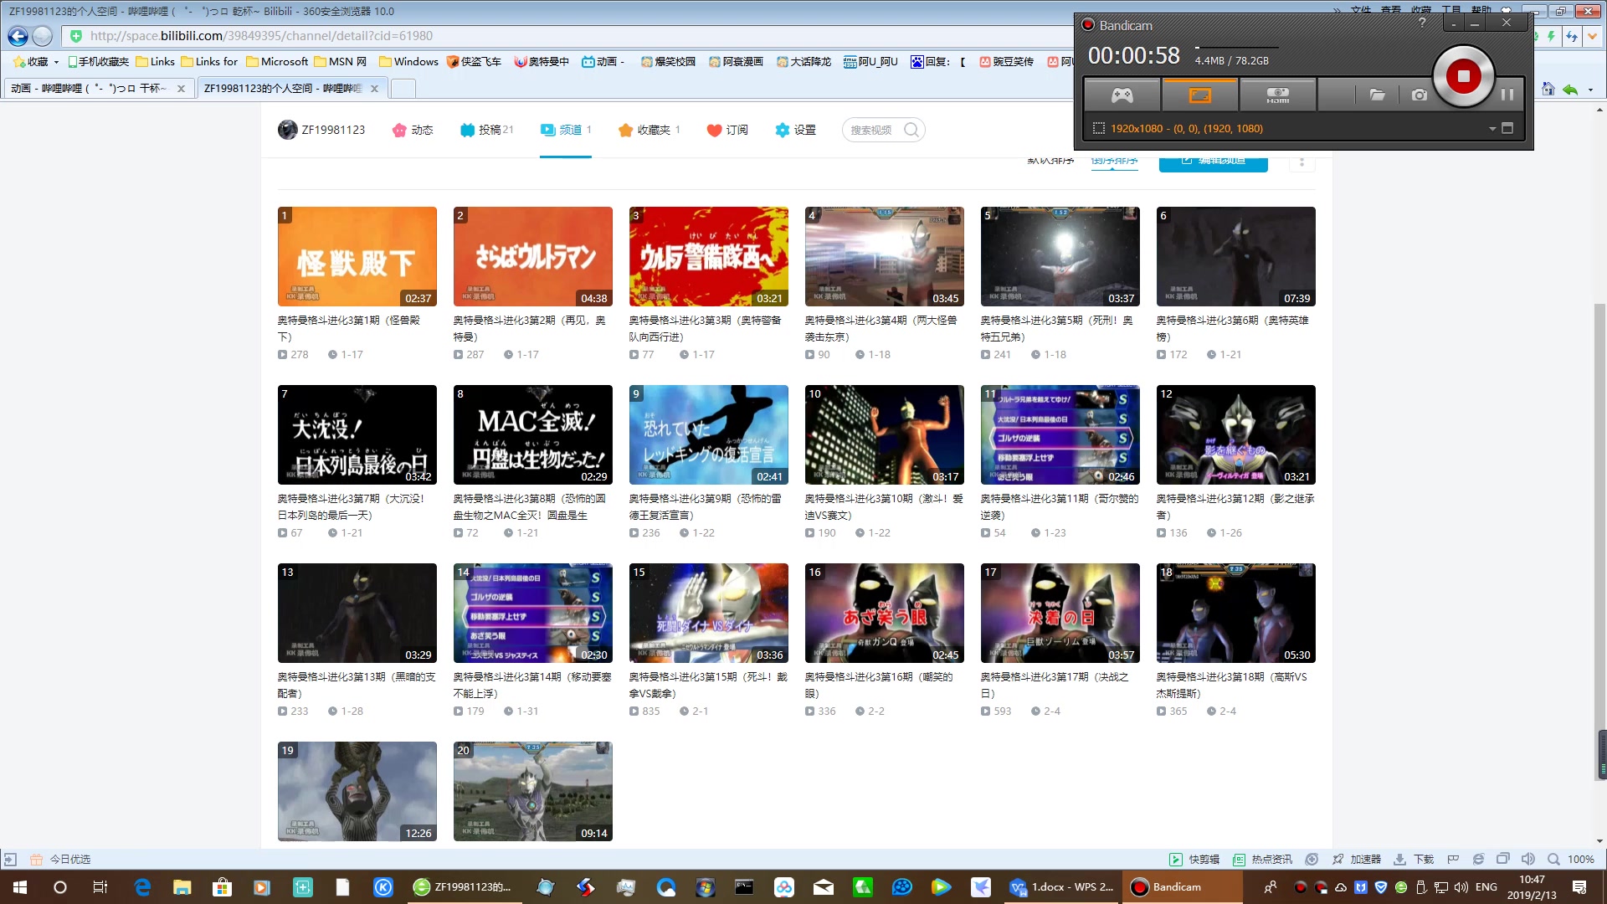Click the 搜索视频 search field
Viewport: 1607px width, 904px height.
pos(872,130)
